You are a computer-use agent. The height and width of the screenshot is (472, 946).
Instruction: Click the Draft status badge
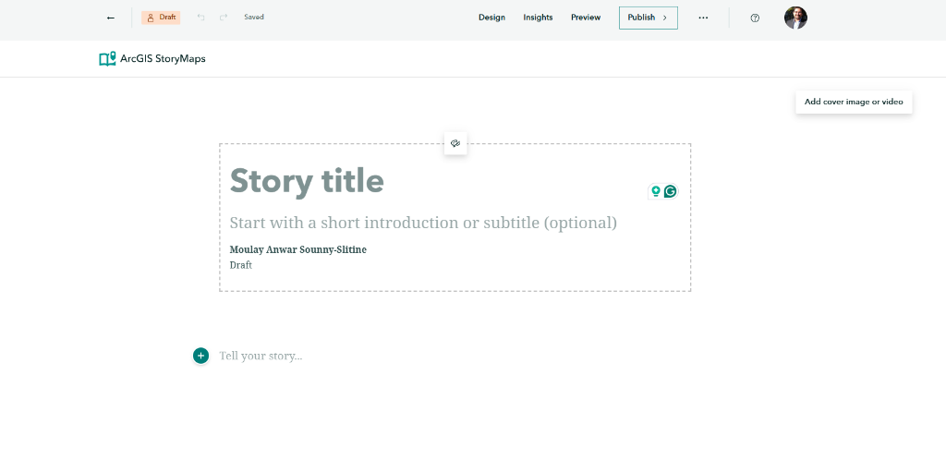pos(161,18)
